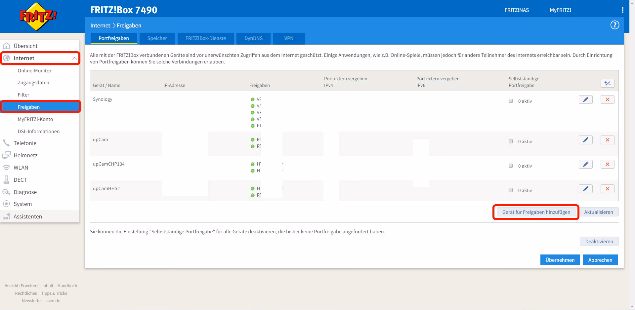The height and width of the screenshot is (310, 635).
Task: Open the DynDNS tab
Action: [253, 38]
